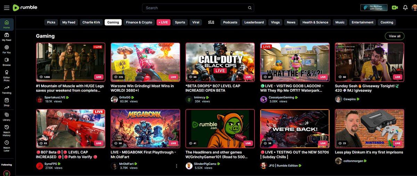The width and height of the screenshot is (417, 176).
Task: Select the My Feed category tab
Action: [x=69, y=22]
